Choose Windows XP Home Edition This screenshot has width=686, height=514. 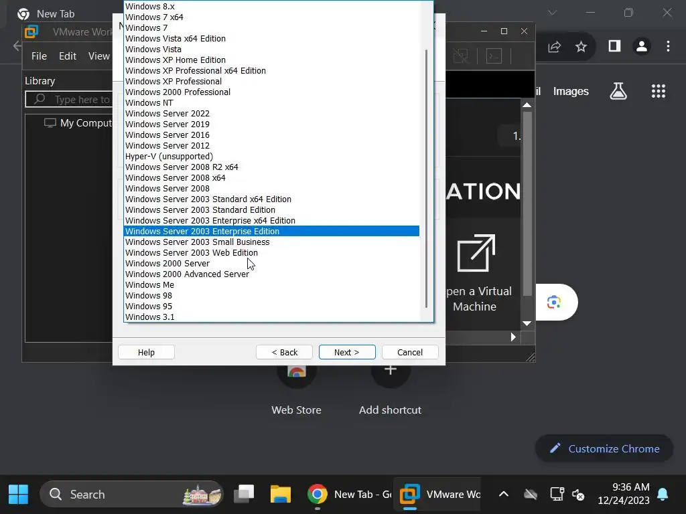point(272,60)
